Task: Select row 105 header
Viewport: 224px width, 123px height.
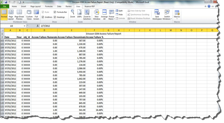Action: 2,51
